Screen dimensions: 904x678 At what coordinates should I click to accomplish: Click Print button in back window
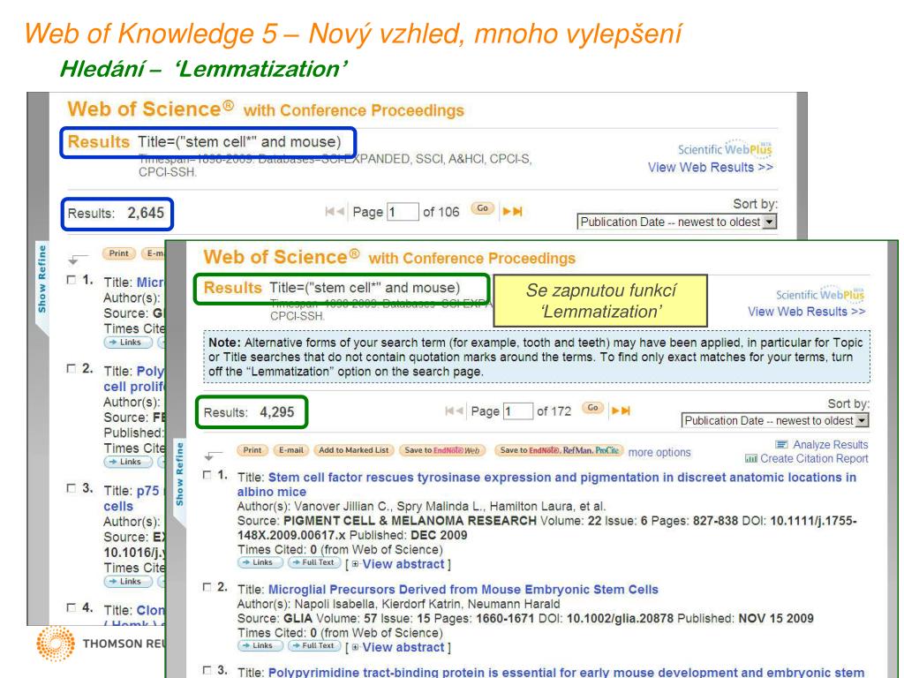118,253
